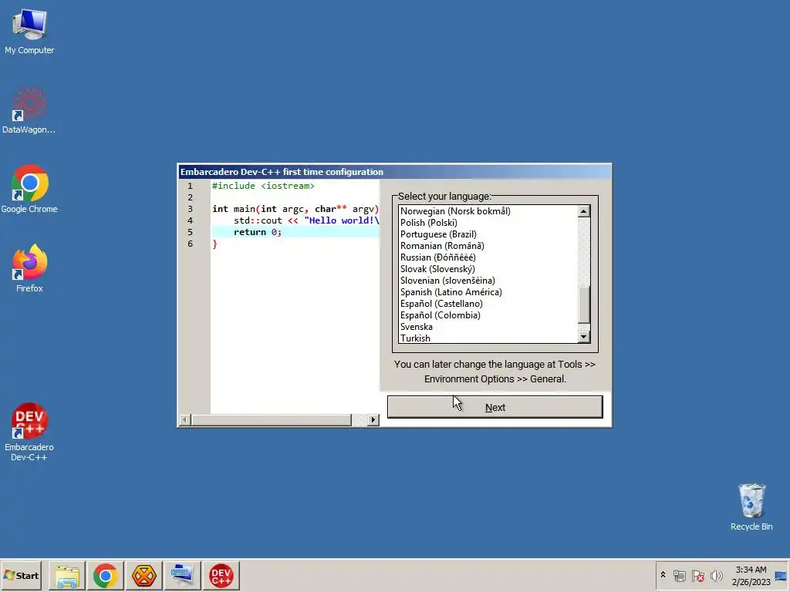Open Chrome from the taskbar
The image size is (790, 592).
(105, 575)
